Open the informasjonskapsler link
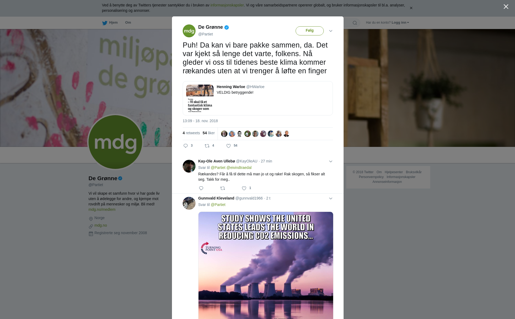Viewport: 515px width, 319px height. point(227,5)
